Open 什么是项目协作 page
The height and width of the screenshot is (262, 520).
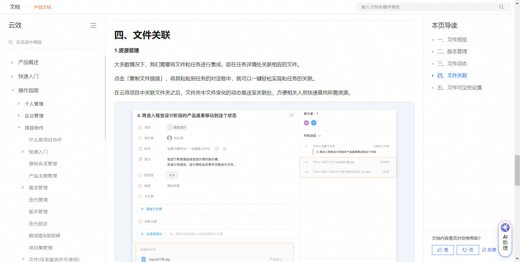[45, 140]
